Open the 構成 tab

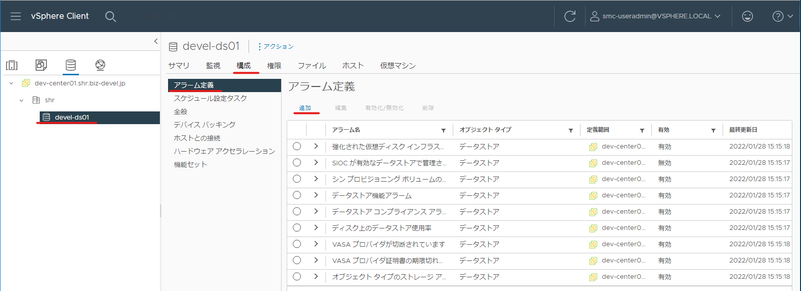pyautogui.click(x=243, y=66)
